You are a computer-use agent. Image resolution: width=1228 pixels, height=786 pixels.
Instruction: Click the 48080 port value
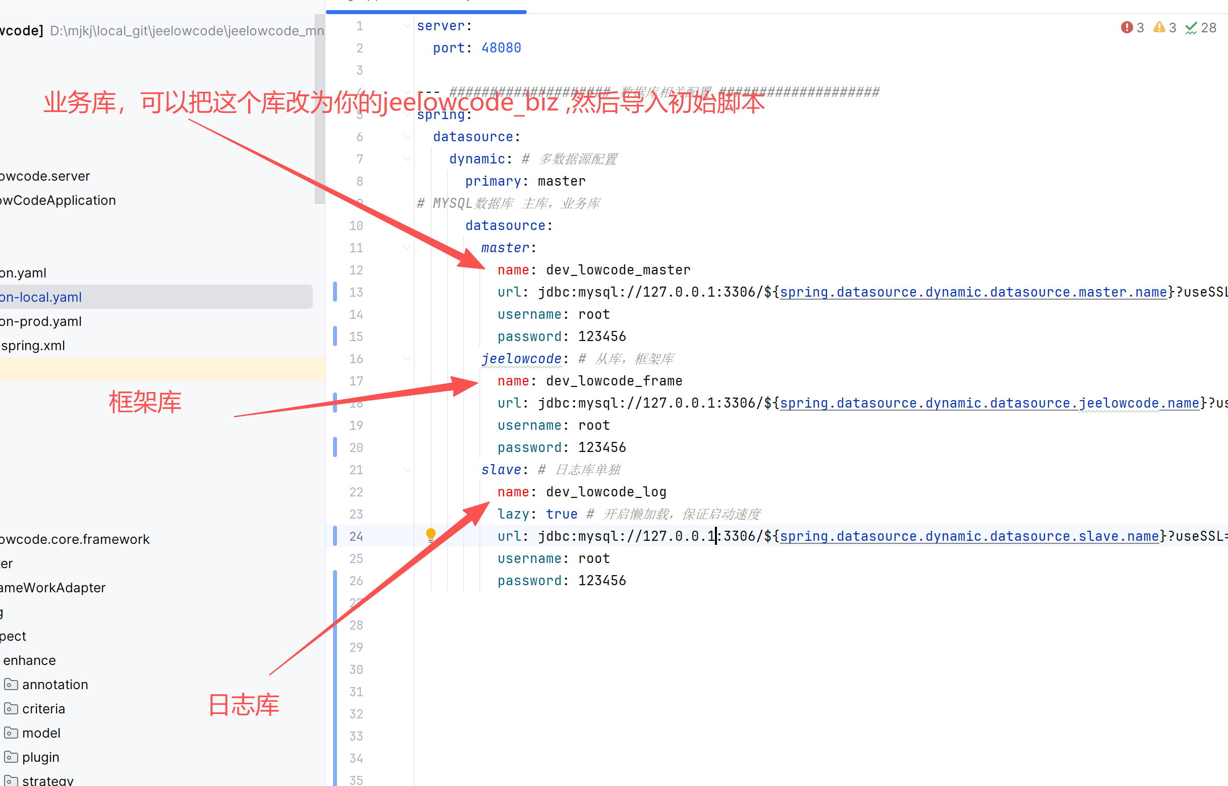click(x=500, y=48)
